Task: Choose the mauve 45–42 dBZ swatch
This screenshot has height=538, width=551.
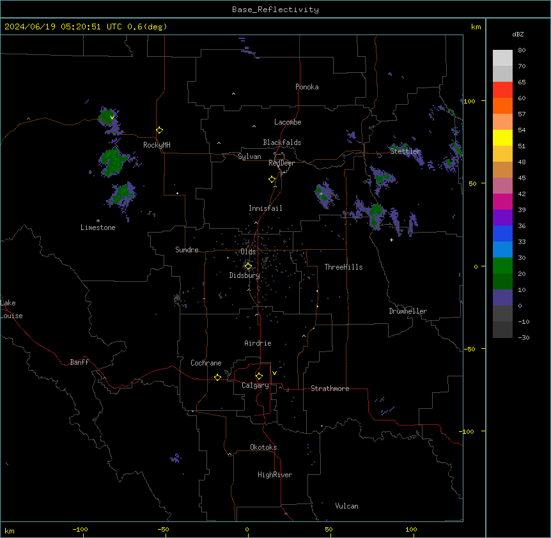Action: (x=502, y=186)
